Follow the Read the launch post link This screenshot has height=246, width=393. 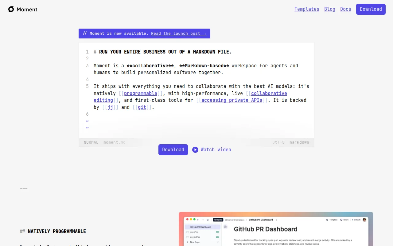(x=179, y=34)
